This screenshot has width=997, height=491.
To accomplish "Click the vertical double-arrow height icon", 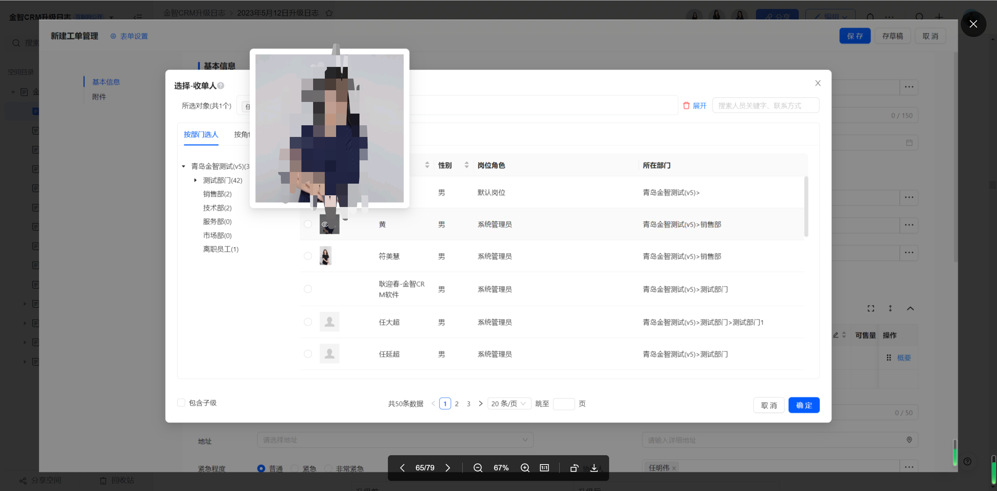I will [890, 309].
